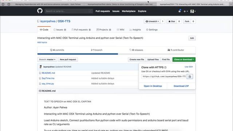Click the repository book icon
Image resolution: width=233 pixels, height=131 pixels.
38,21
